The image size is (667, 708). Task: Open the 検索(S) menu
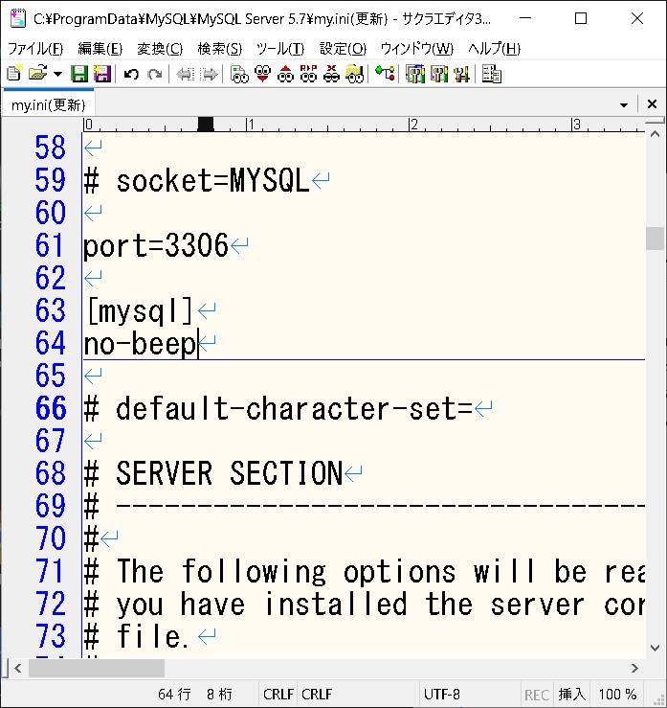coord(220,48)
